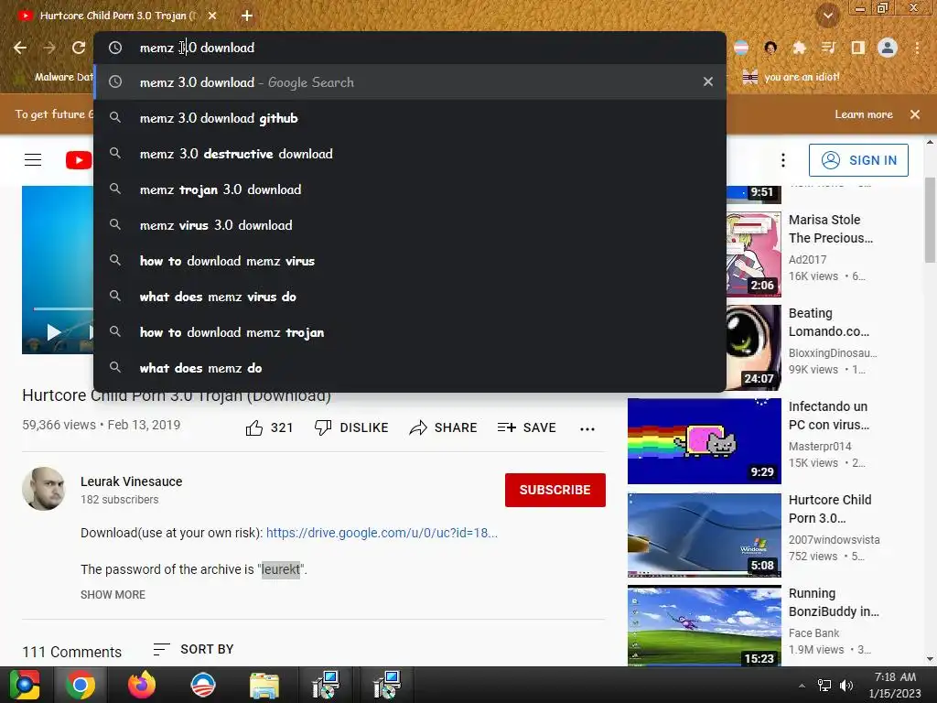Open 'Marisa Stole The Precious...' video thumbnail
Screen dimensions: 937x703
pos(754,254)
